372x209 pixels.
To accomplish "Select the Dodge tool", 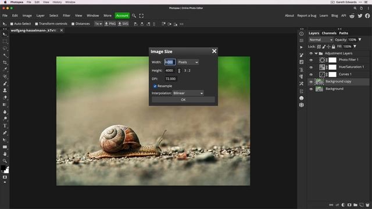I will [5, 118].
